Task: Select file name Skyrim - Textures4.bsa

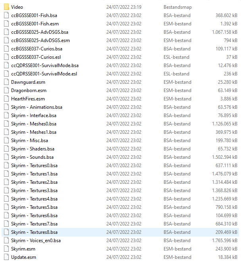Action: pos(35,198)
